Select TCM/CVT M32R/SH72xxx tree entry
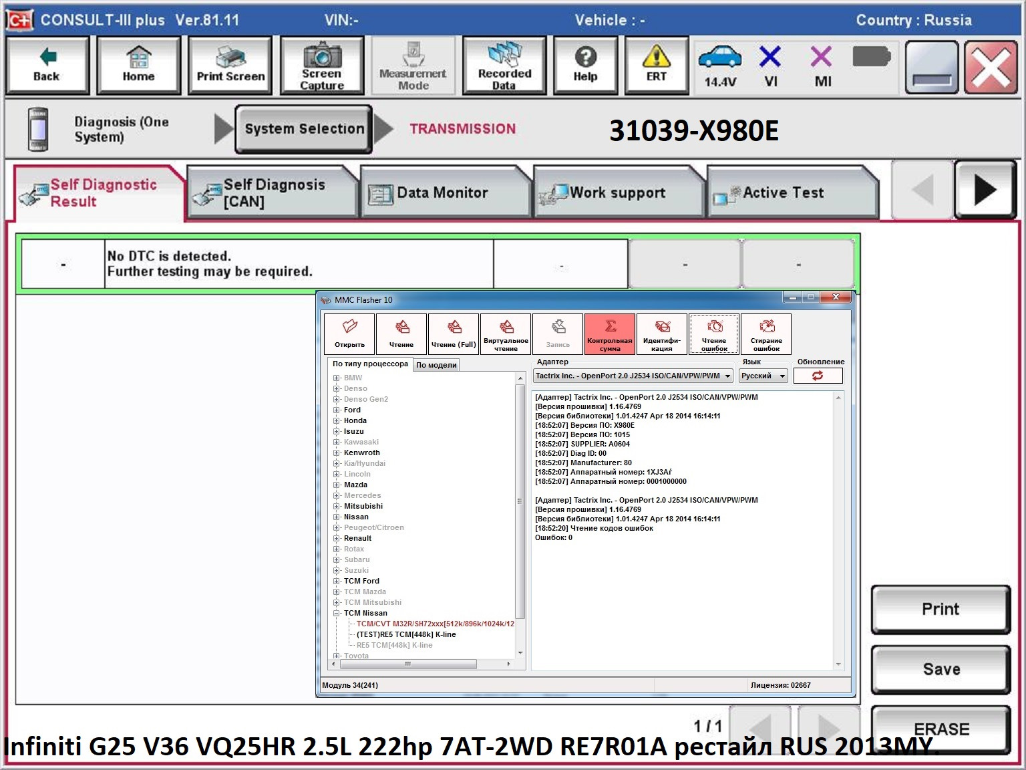1026x770 pixels. (x=436, y=624)
